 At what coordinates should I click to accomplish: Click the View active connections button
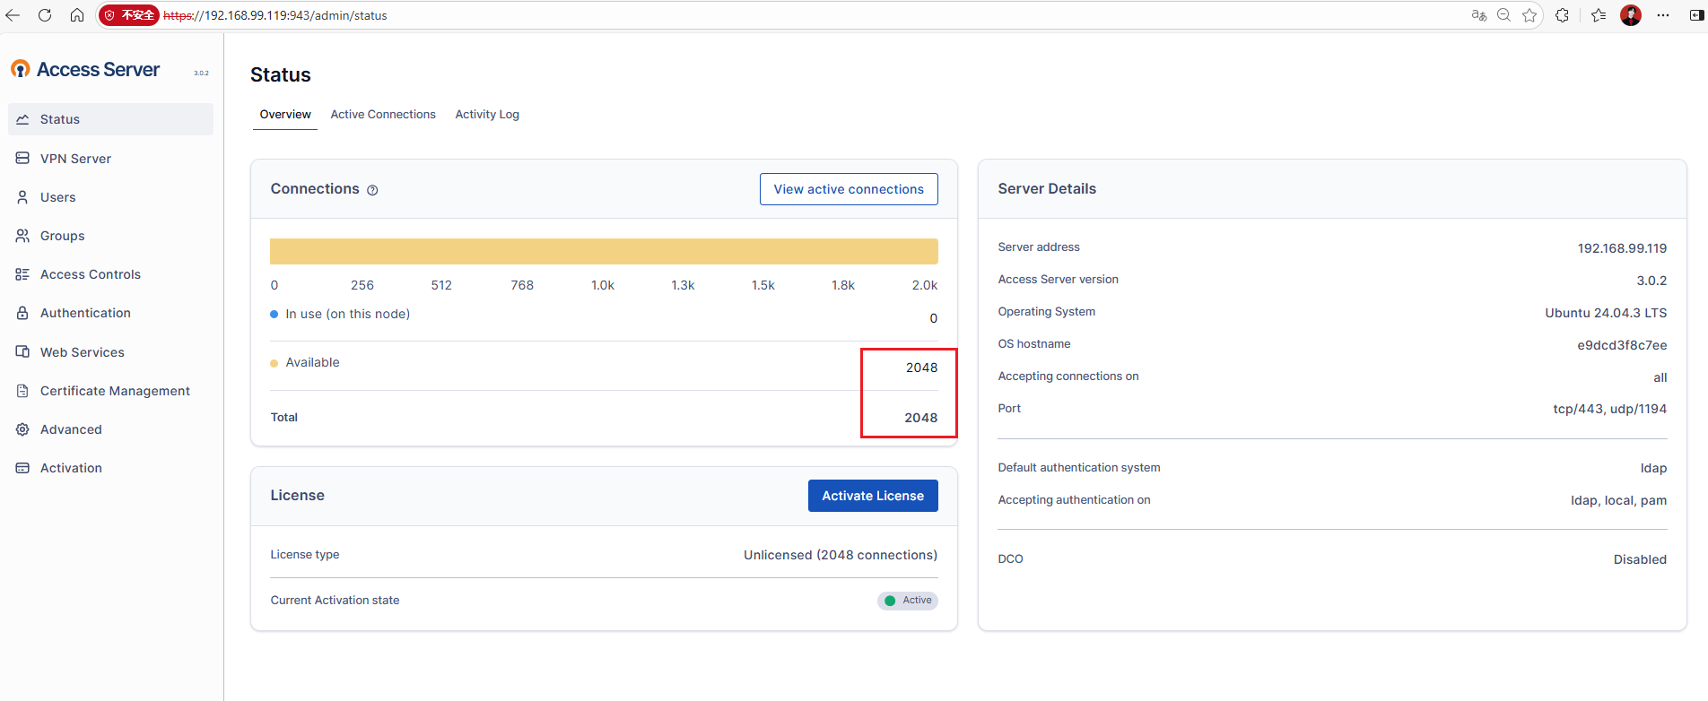pyautogui.click(x=849, y=189)
